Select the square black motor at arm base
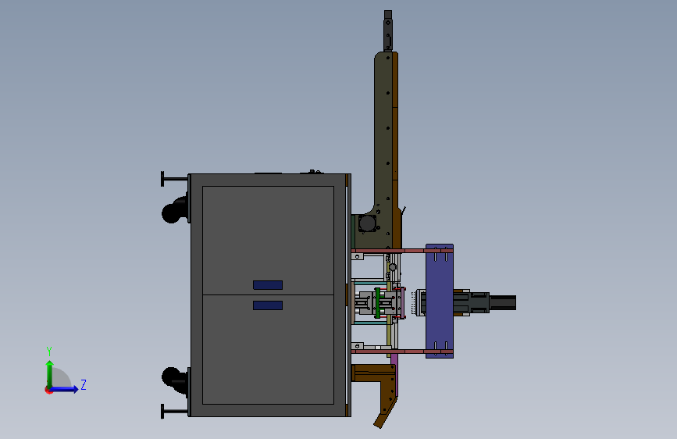Viewport: 677px width, 439px height. [x=368, y=223]
